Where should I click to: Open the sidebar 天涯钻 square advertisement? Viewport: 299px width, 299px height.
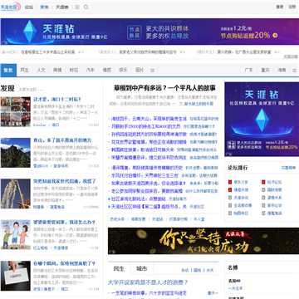(262, 120)
